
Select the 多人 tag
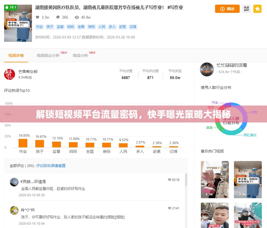tap(112, 27)
